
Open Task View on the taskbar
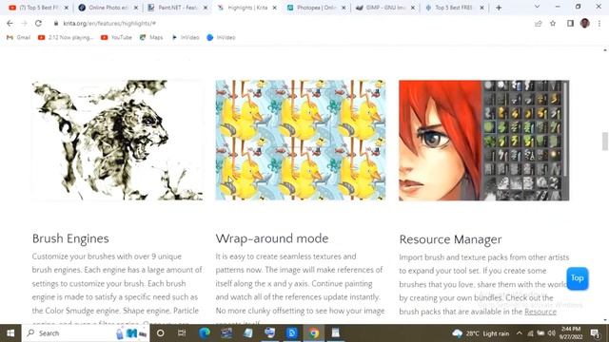click(182, 333)
